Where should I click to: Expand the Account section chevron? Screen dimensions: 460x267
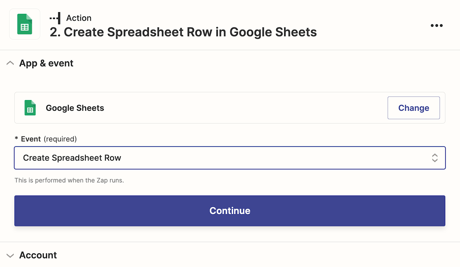tap(10, 255)
